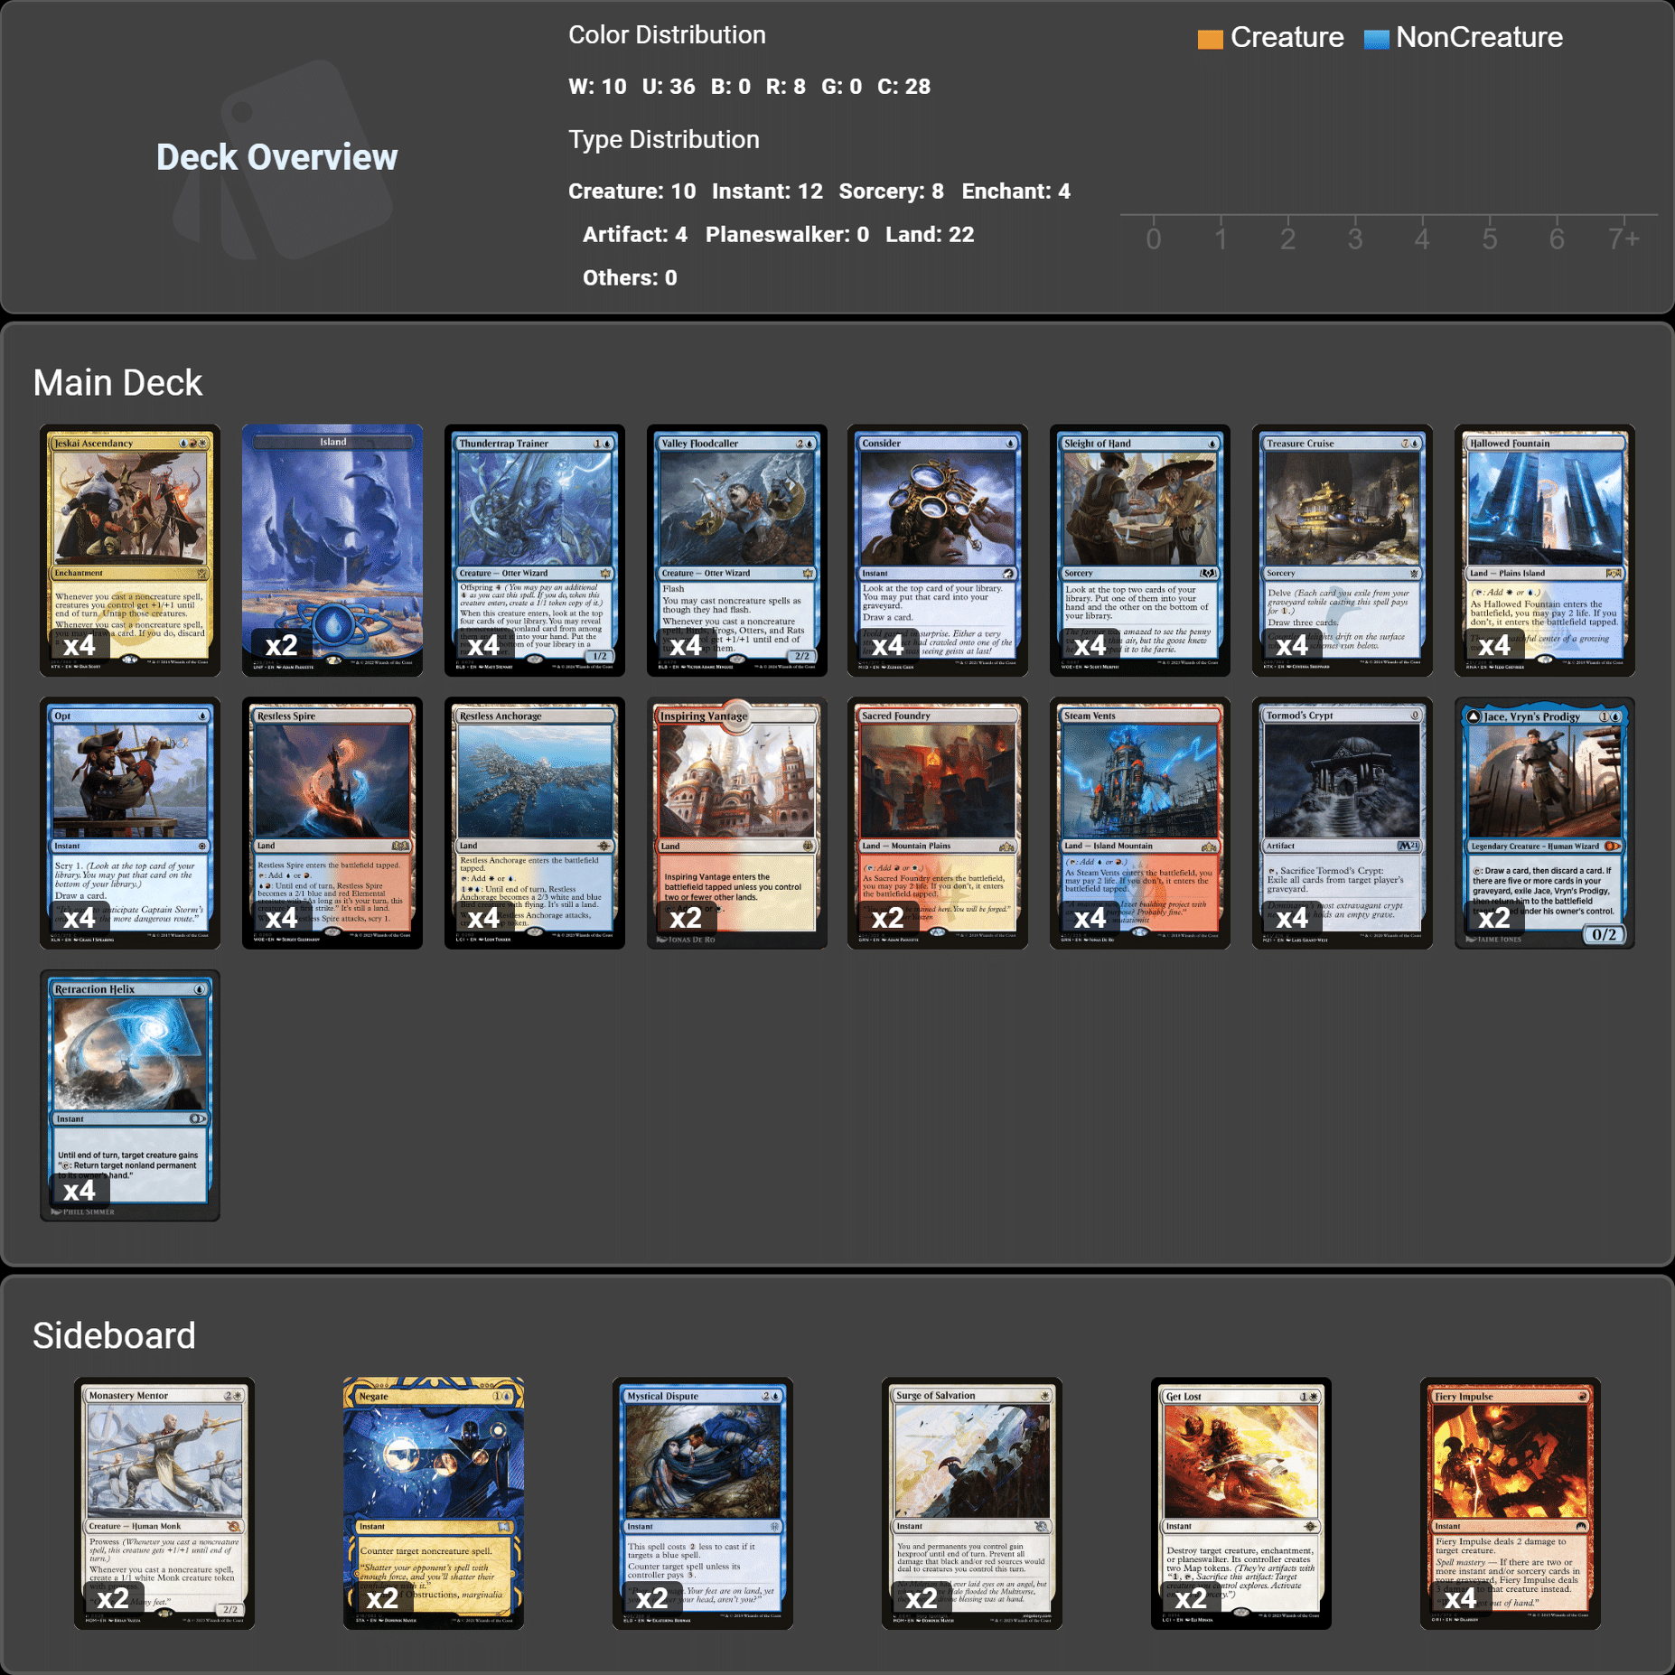Click the blue NonCreature legend swatch
Viewport: 1675px width, 1675px height.
coord(1376,39)
